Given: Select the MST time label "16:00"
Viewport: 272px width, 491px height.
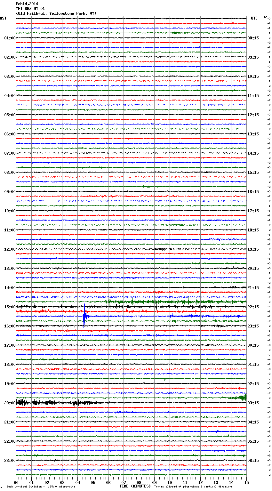Looking at the screenshot, I should 10,326.
